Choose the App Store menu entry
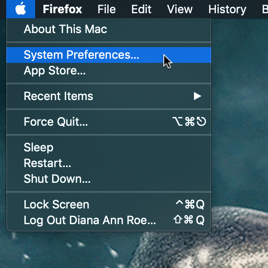This screenshot has height=268, width=268. tap(55, 71)
